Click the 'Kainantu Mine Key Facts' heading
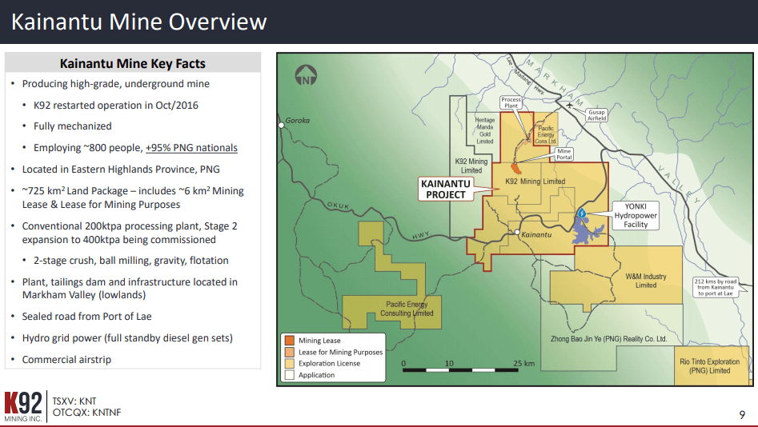 pyautogui.click(x=132, y=64)
